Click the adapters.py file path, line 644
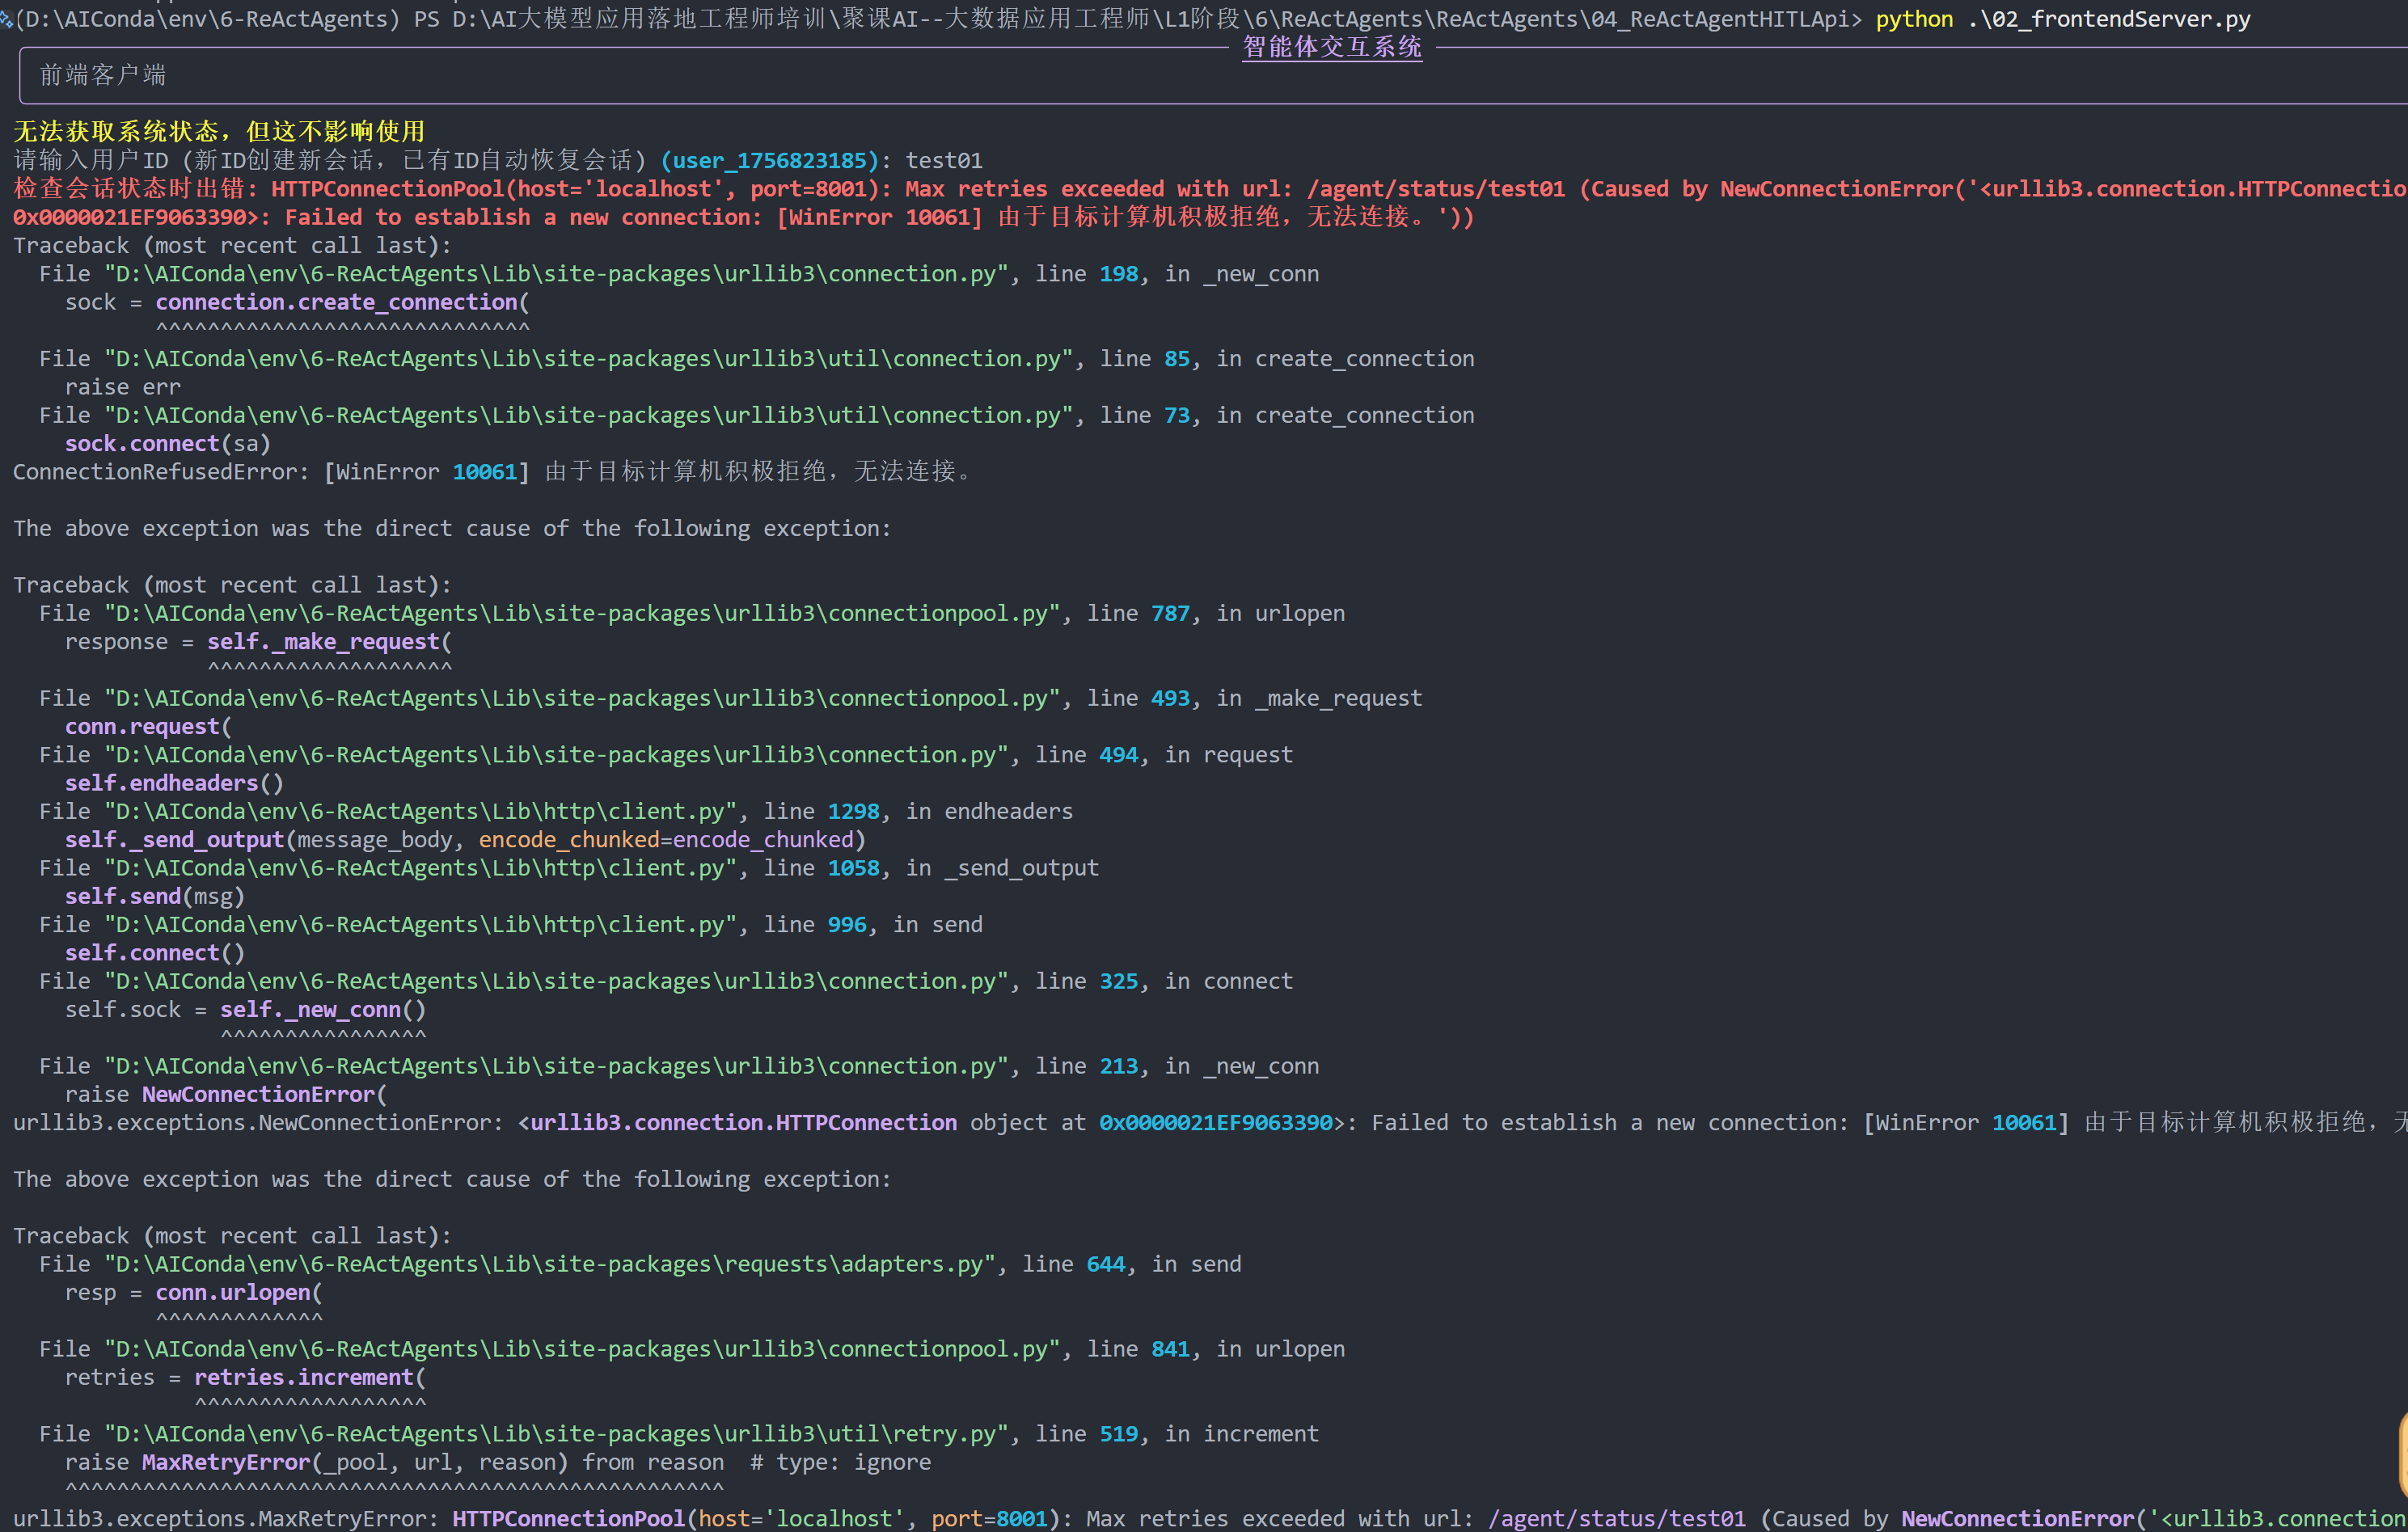The height and width of the screenshot is (1532, 2408). coord(550,1265)
